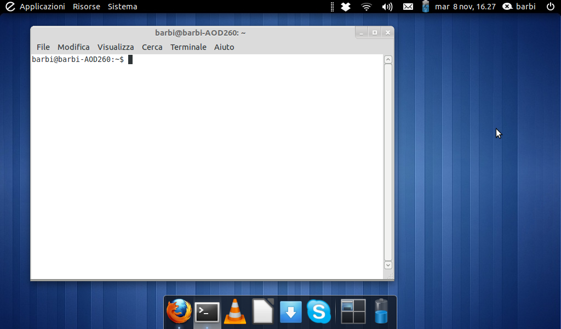Viewport: 561px width, 329px height.
Task: Open the Dropbox tray icon
Action: pos(346,7)
